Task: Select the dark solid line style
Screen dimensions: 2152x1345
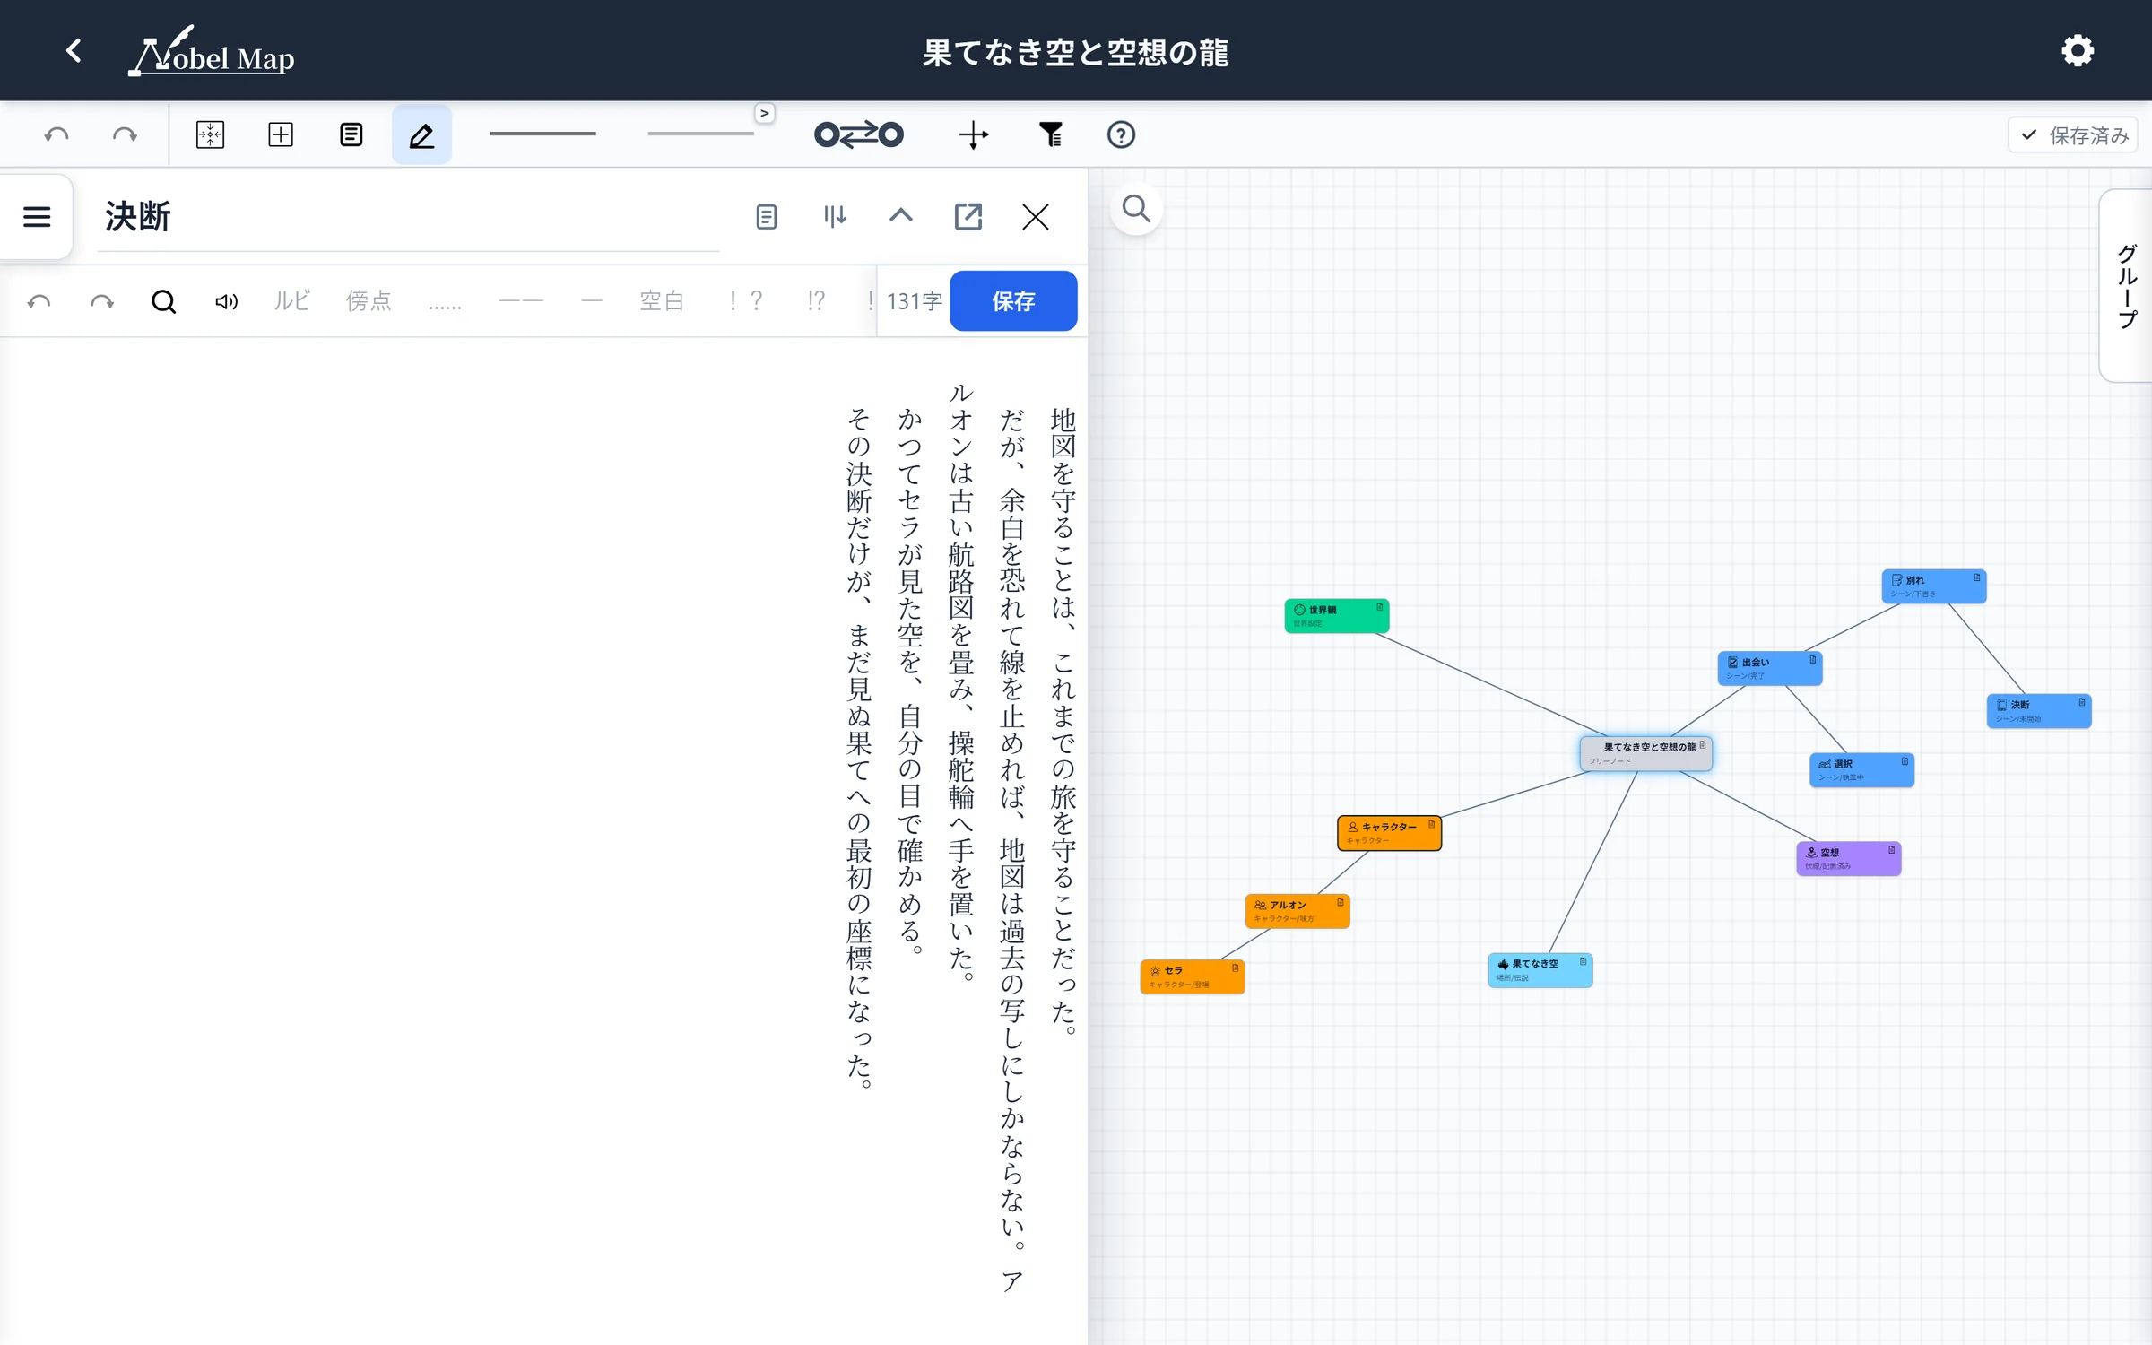Action: 542,134
